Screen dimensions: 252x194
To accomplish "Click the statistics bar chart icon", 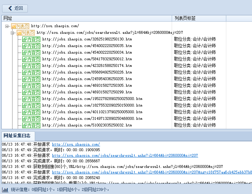I will coord(5,190).
